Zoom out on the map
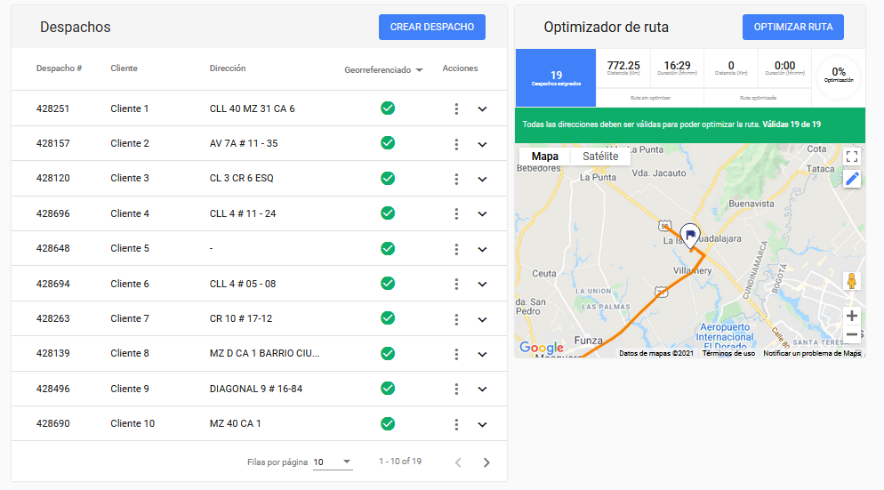 coord(852,335)
